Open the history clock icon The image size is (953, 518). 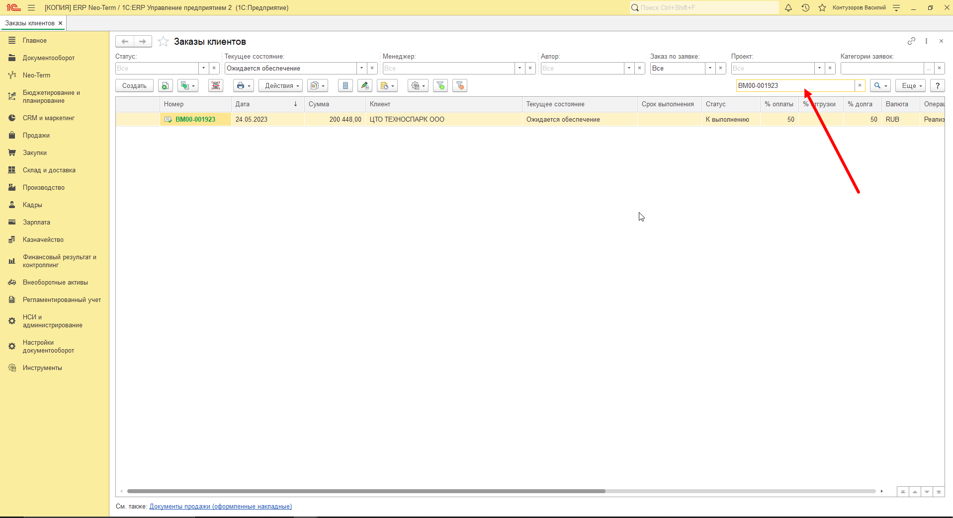[x=805, y=7]
